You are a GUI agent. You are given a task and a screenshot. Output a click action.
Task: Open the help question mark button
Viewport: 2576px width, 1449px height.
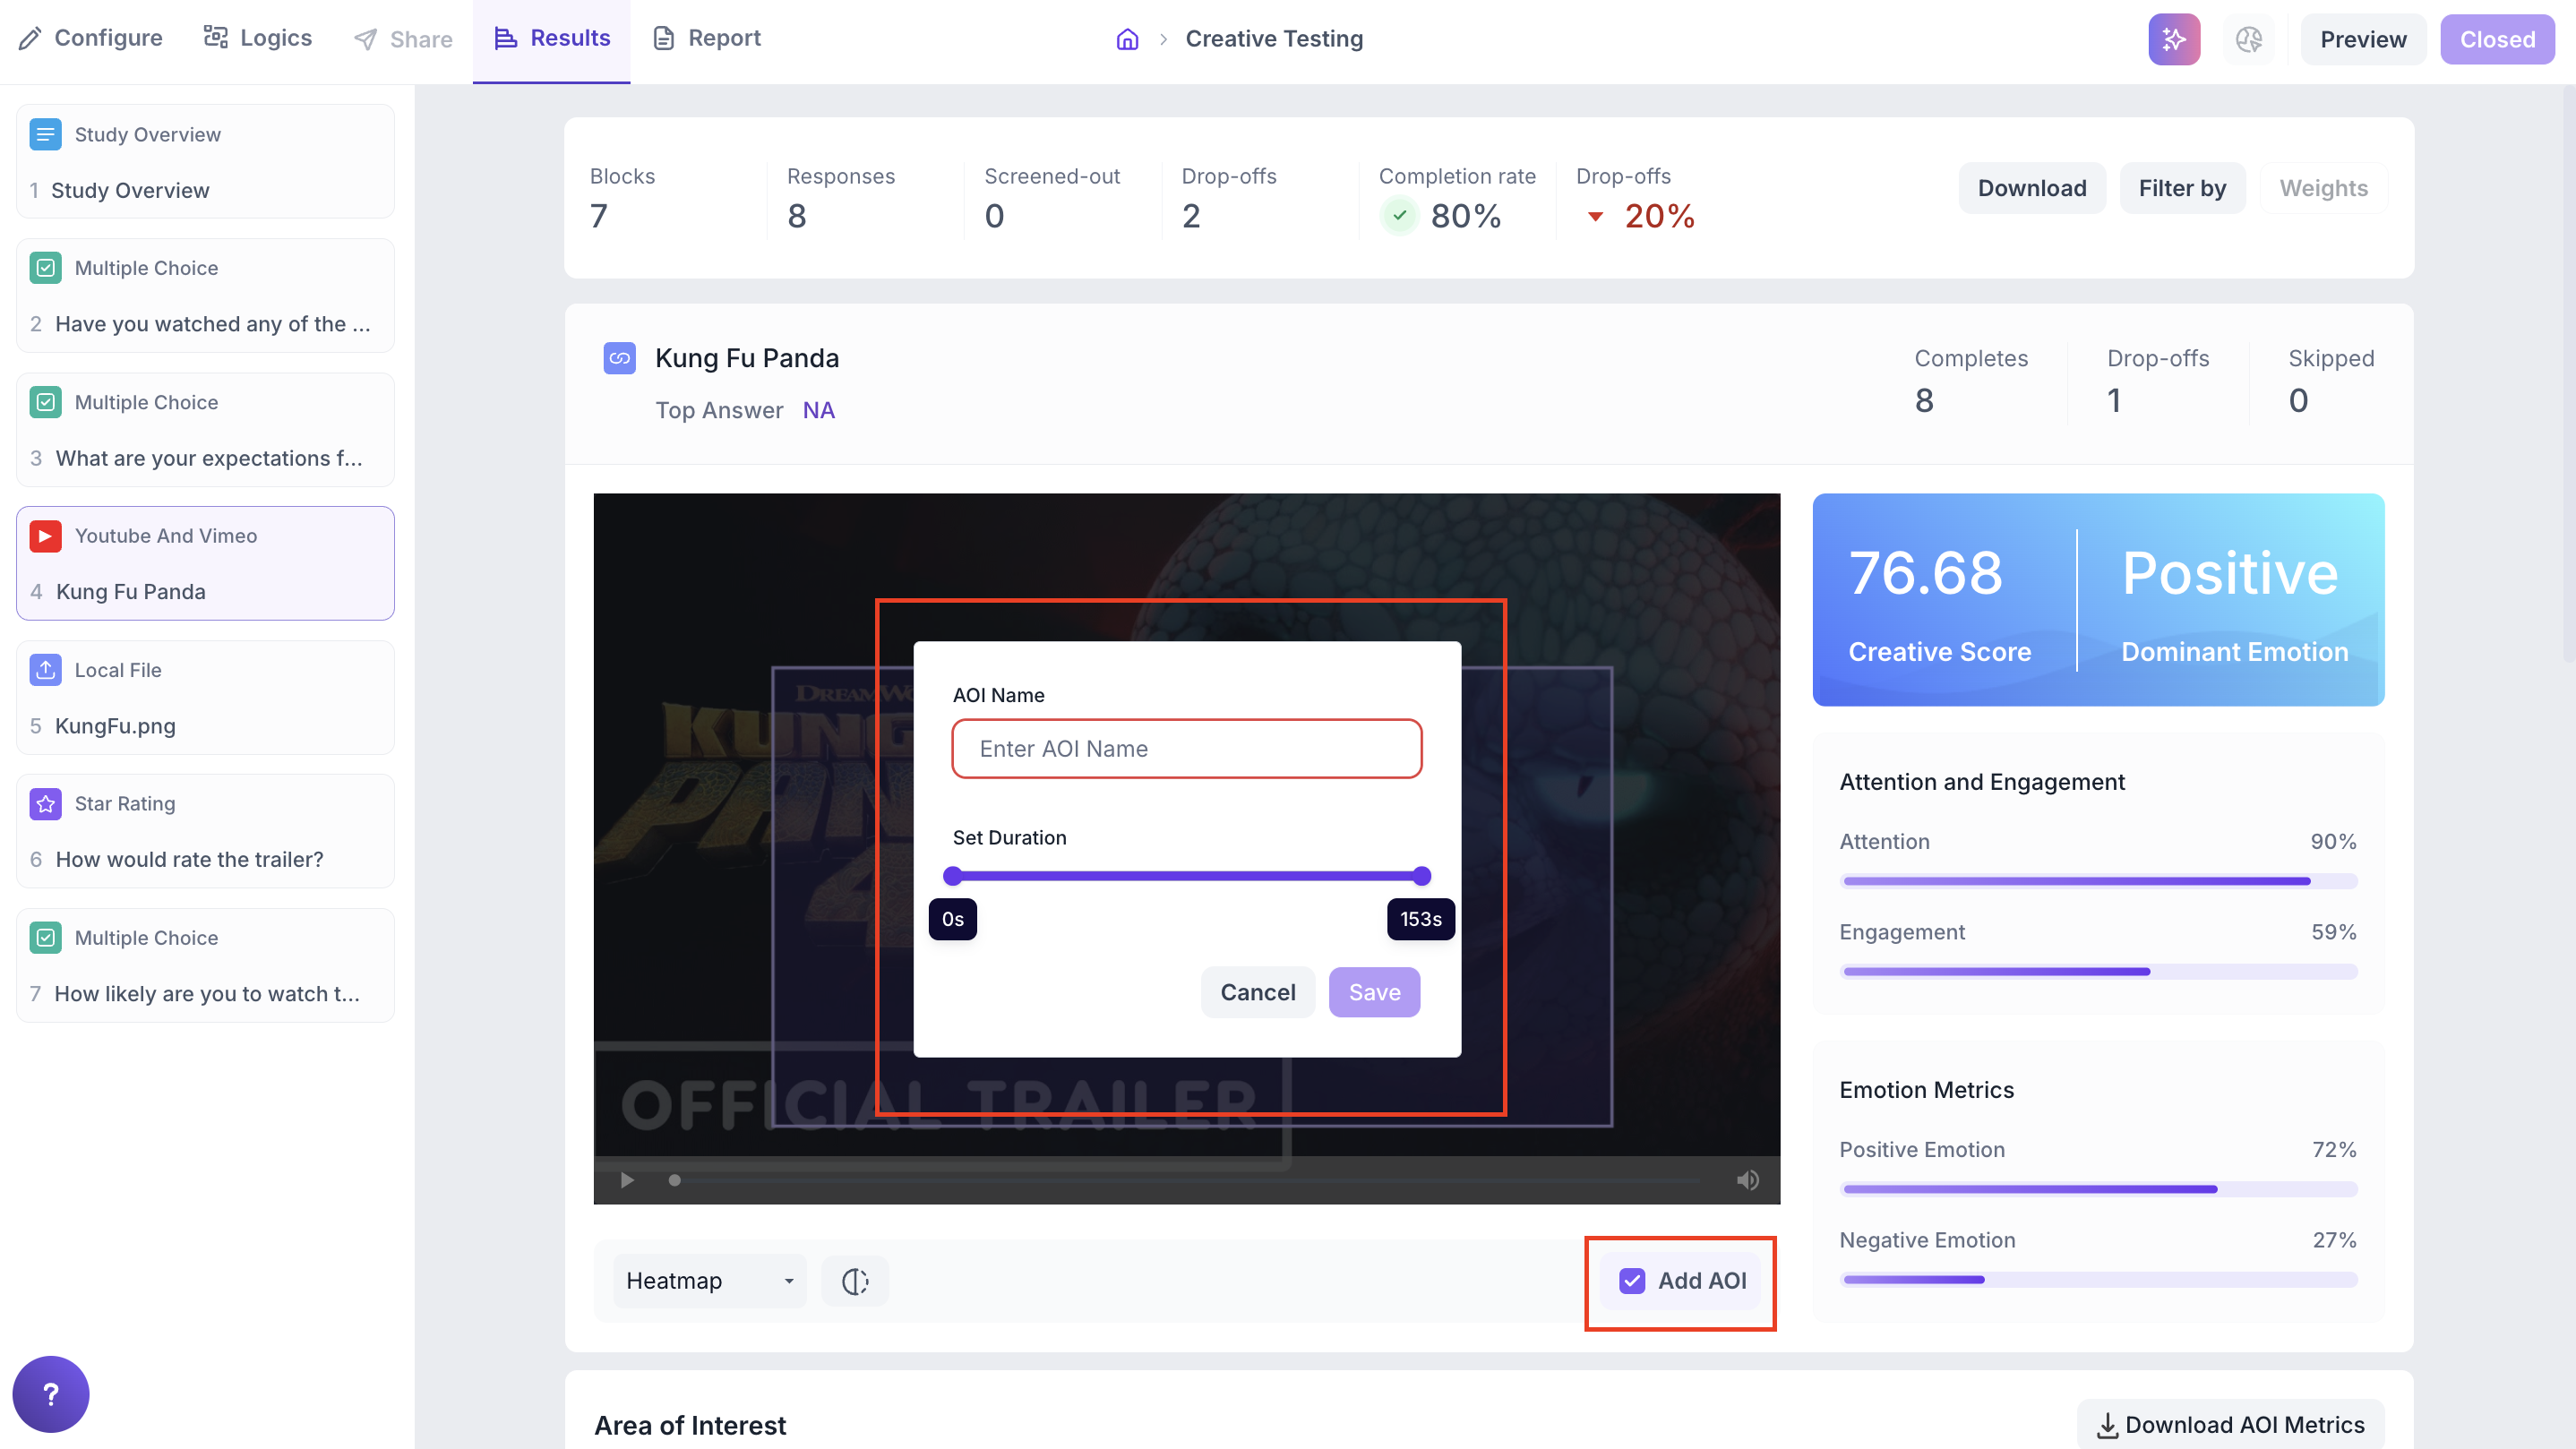coord(50,1394)
